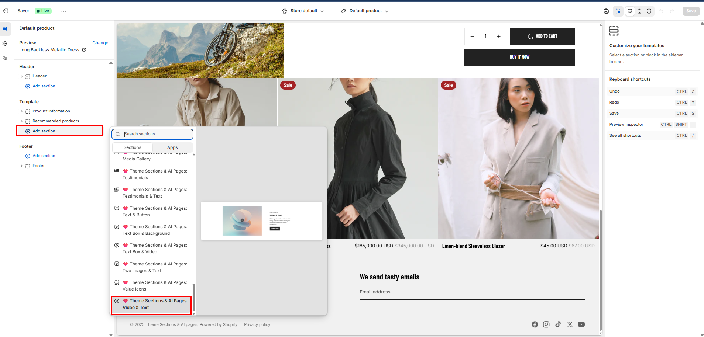Open theme settings gear in left rail

pos(5,44)
